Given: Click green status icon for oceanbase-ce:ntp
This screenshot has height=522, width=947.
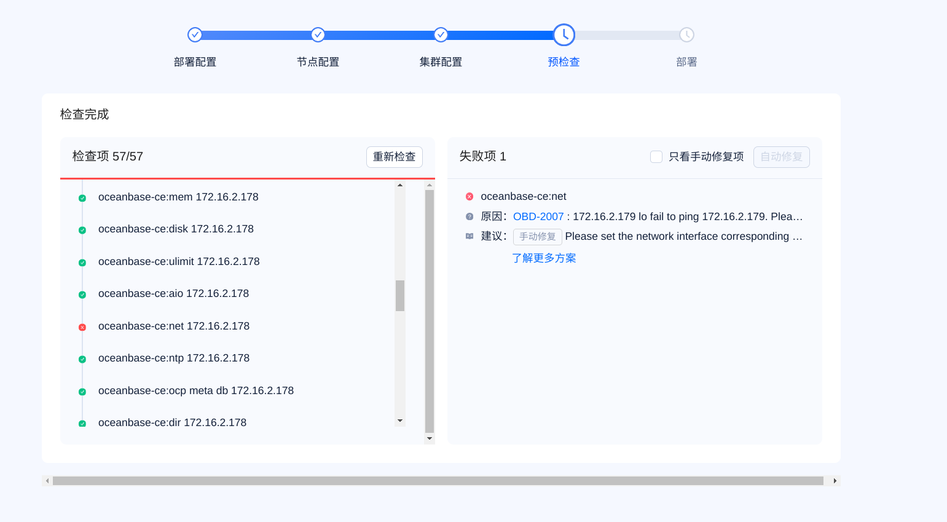Looking at the screenshot, I should point(82,359).
